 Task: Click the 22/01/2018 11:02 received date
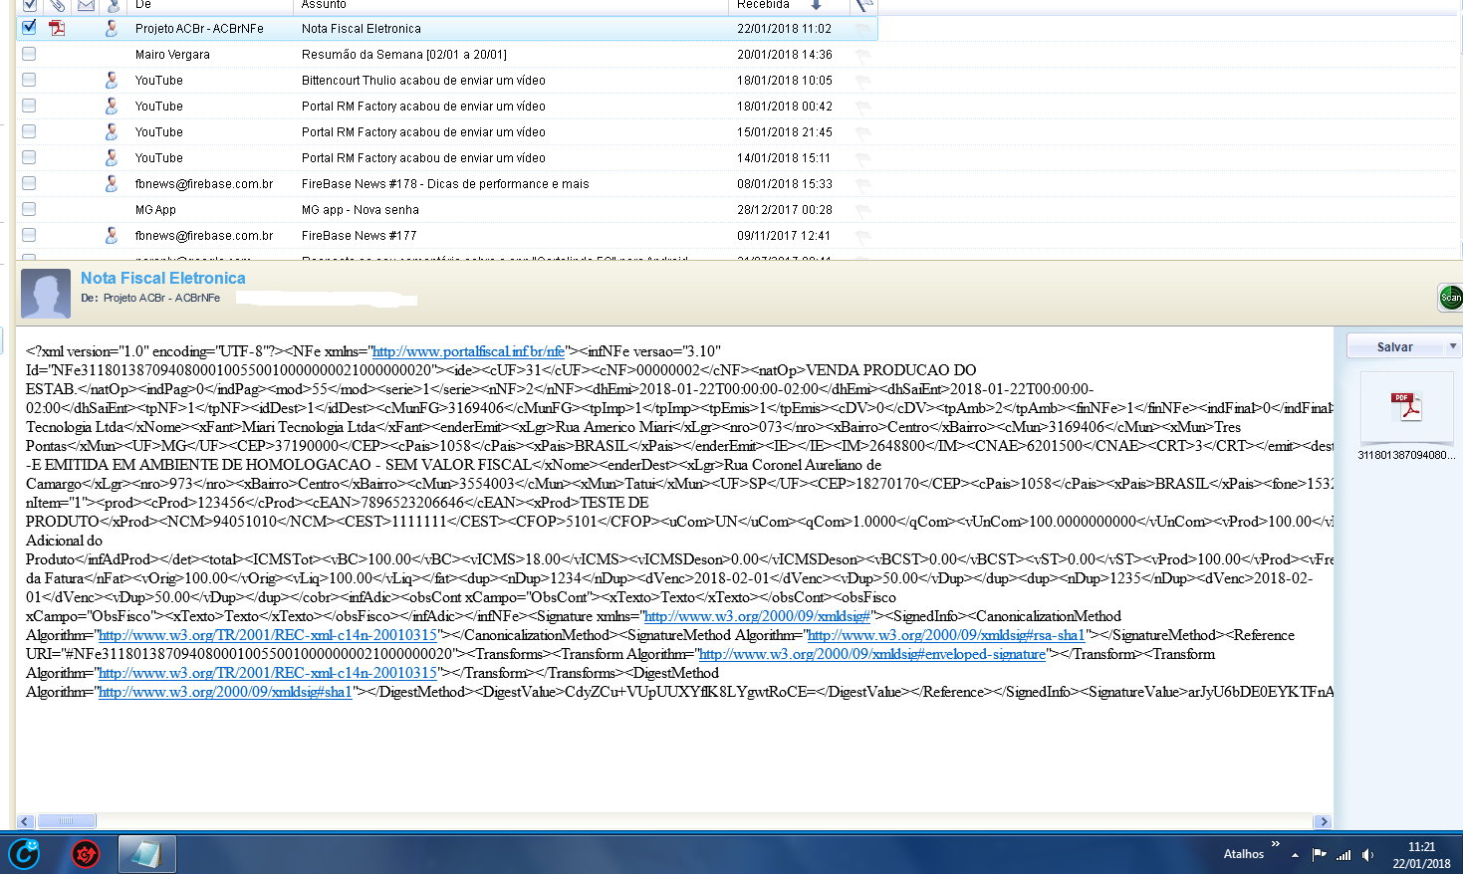pyautogui.click(x=784, y=29)
